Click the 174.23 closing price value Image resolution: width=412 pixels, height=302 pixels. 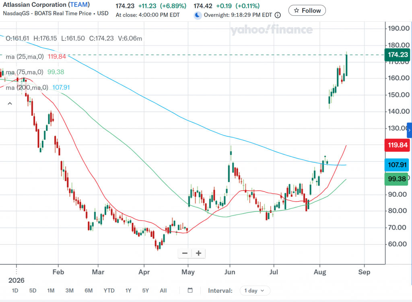(125, 6)
